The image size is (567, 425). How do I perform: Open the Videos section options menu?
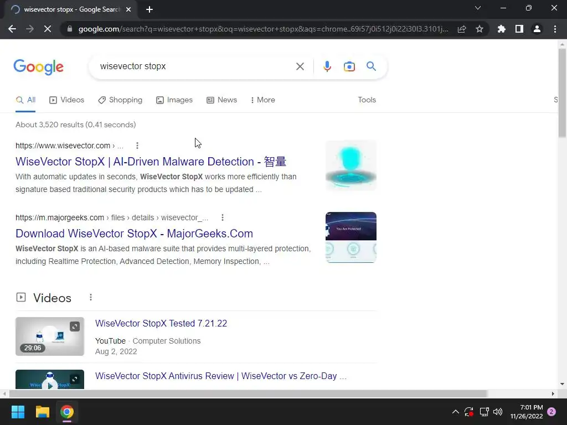click(91, 297)
